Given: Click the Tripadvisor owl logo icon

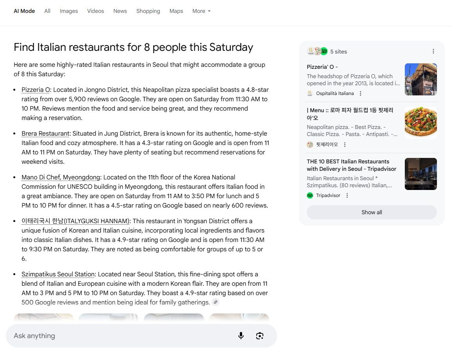Looking at the screenshot, I should pyautogui.click(x=310, y=195).
